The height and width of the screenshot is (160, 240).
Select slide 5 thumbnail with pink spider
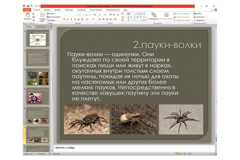coord(38,96)
